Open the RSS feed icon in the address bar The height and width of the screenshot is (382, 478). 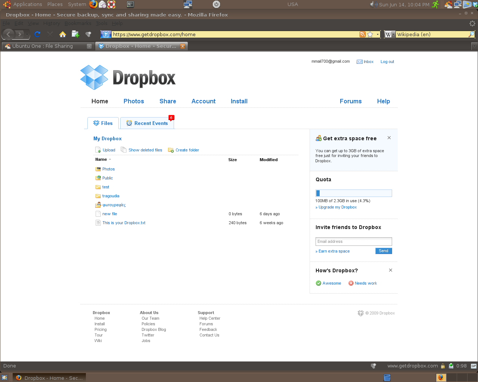(362, 34)
